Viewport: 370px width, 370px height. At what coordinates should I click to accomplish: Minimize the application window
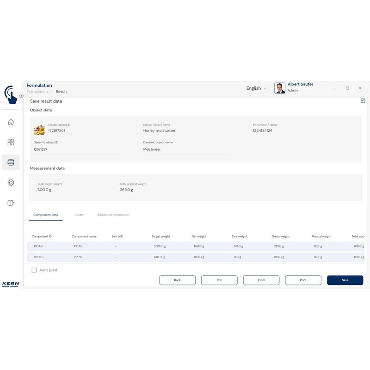tap(335, 88)
